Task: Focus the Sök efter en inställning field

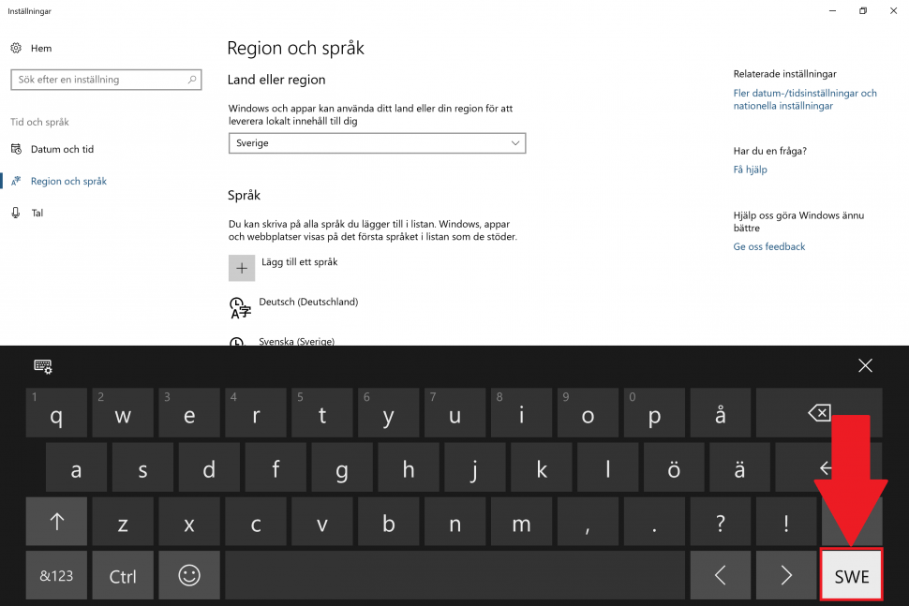Action: pos(106,80)
